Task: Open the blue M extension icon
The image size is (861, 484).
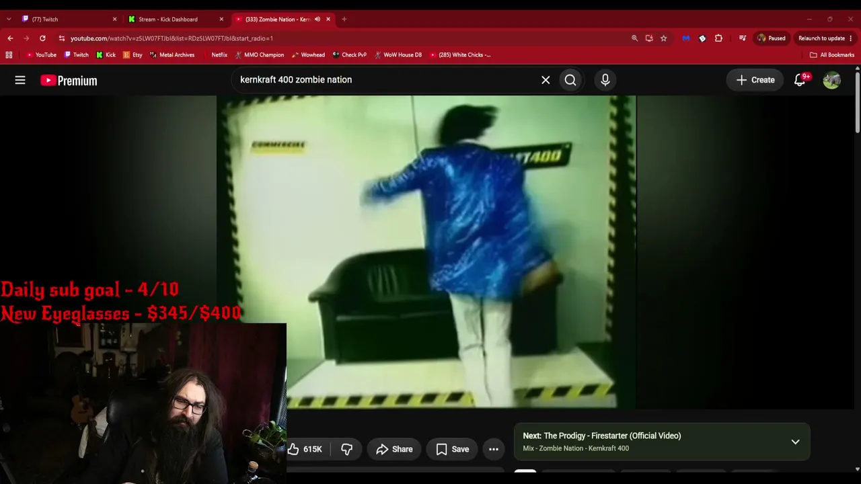Action: (686, 38)
